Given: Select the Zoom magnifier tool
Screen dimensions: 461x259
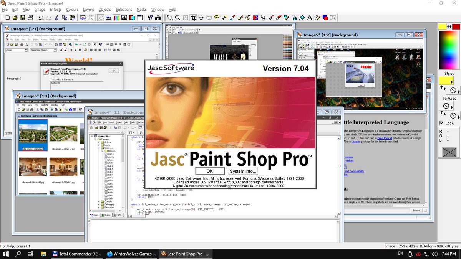Looking at the screenshot, I should [x=178, y=18].
